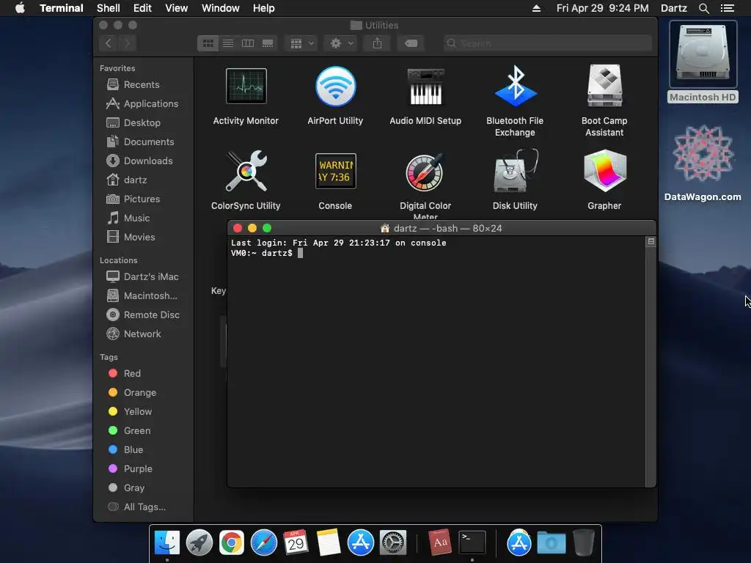The width and height of the screenshot is (751, 563).
Task: Open Terminal icon in the Dock
Action: pos(472,542)
